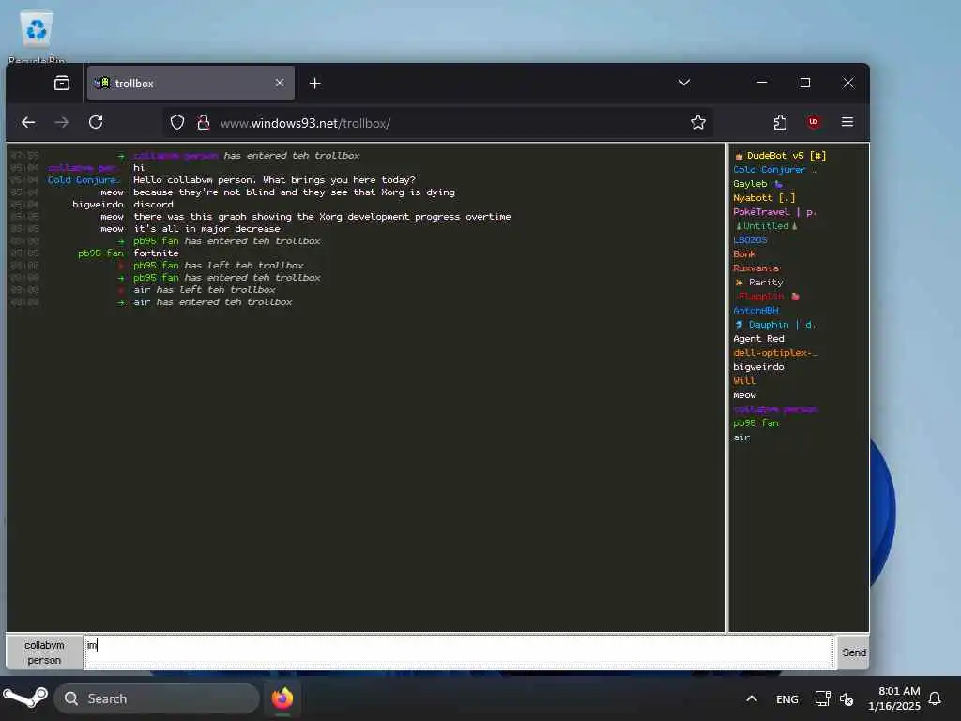Reload the trollbox page
Image resolution: width=961 pixels, height=721 pixels.
(x=96, y=122)
